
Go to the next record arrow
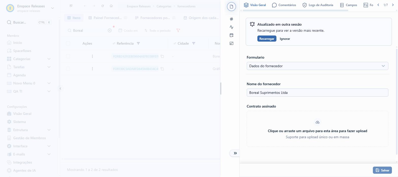pos(393,5)
